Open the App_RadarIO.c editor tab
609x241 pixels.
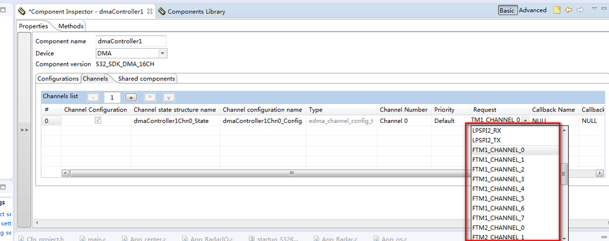coord(208,239)
